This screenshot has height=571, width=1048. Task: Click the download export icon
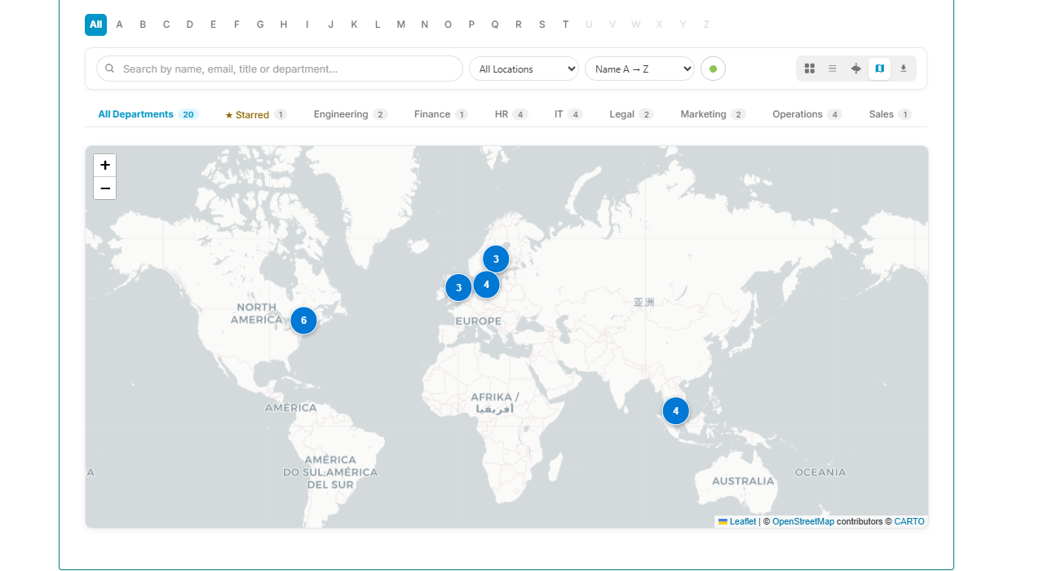(x=903, y=69)
